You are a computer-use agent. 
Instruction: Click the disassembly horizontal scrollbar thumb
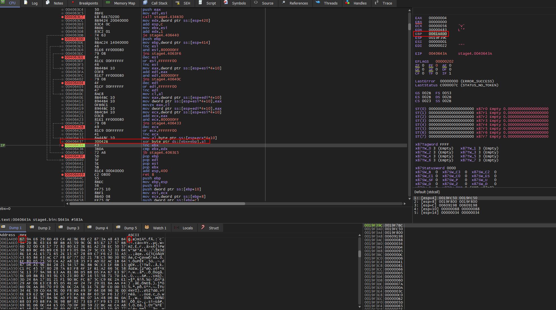click(157, 203)
